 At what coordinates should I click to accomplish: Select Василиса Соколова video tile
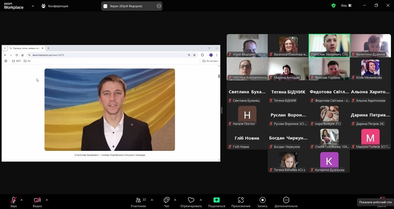coord(288,45)
